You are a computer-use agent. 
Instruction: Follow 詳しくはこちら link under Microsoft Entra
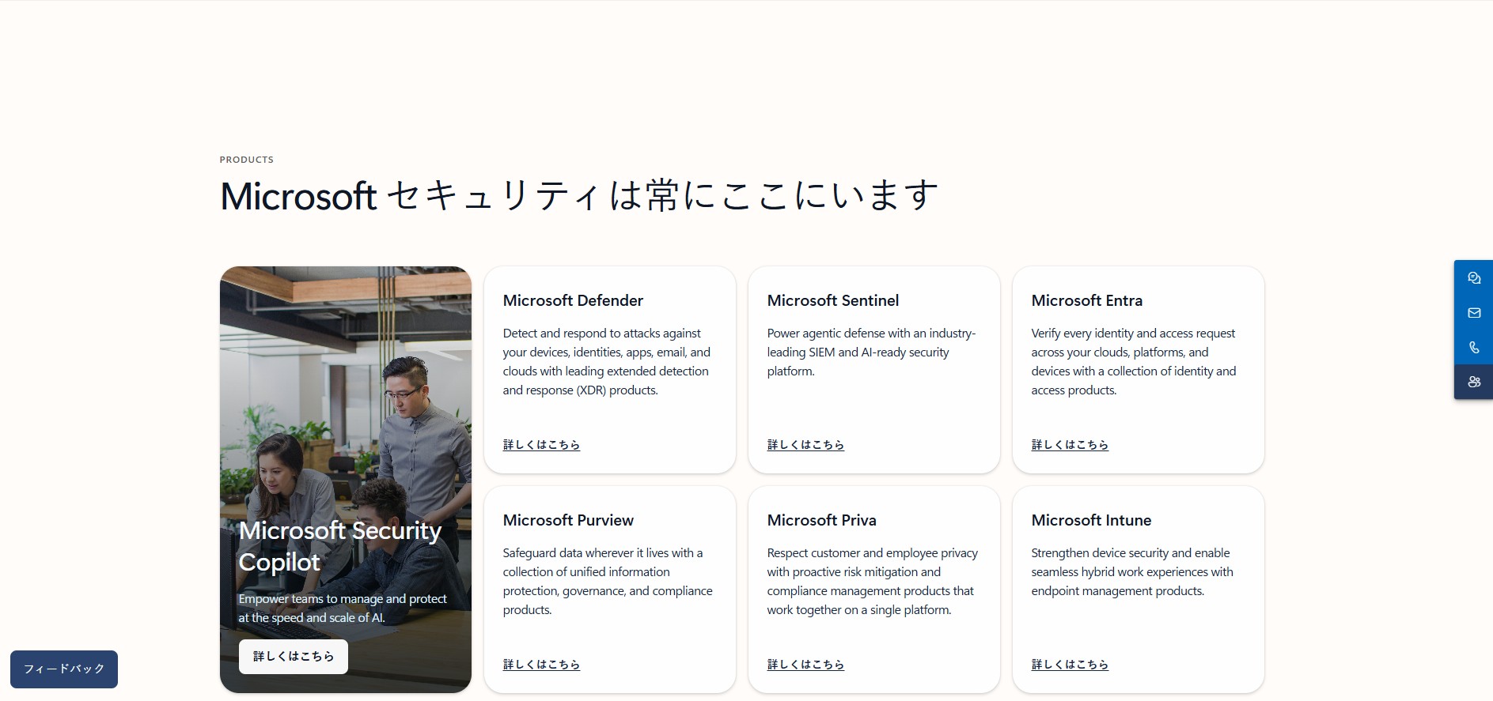click(1070, 445)
